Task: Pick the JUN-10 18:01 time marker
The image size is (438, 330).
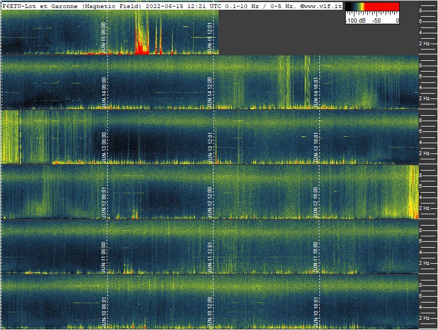Action: 316,312
